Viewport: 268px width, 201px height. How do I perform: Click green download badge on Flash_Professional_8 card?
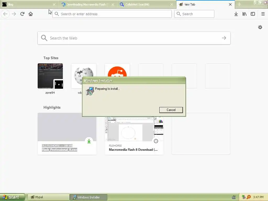pyautogui.click(x=89, y=141)
